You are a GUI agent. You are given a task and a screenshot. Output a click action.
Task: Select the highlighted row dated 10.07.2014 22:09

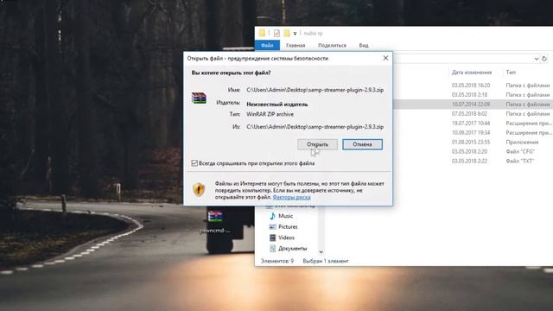(x=473, y=105)
